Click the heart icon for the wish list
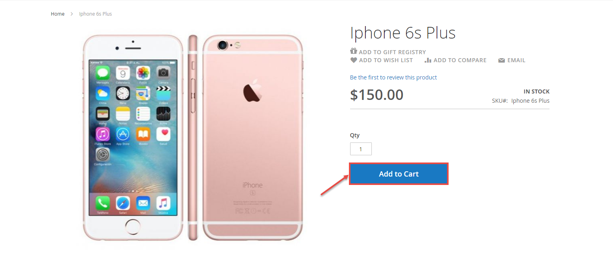613x260 pixels. click(354, 60)
